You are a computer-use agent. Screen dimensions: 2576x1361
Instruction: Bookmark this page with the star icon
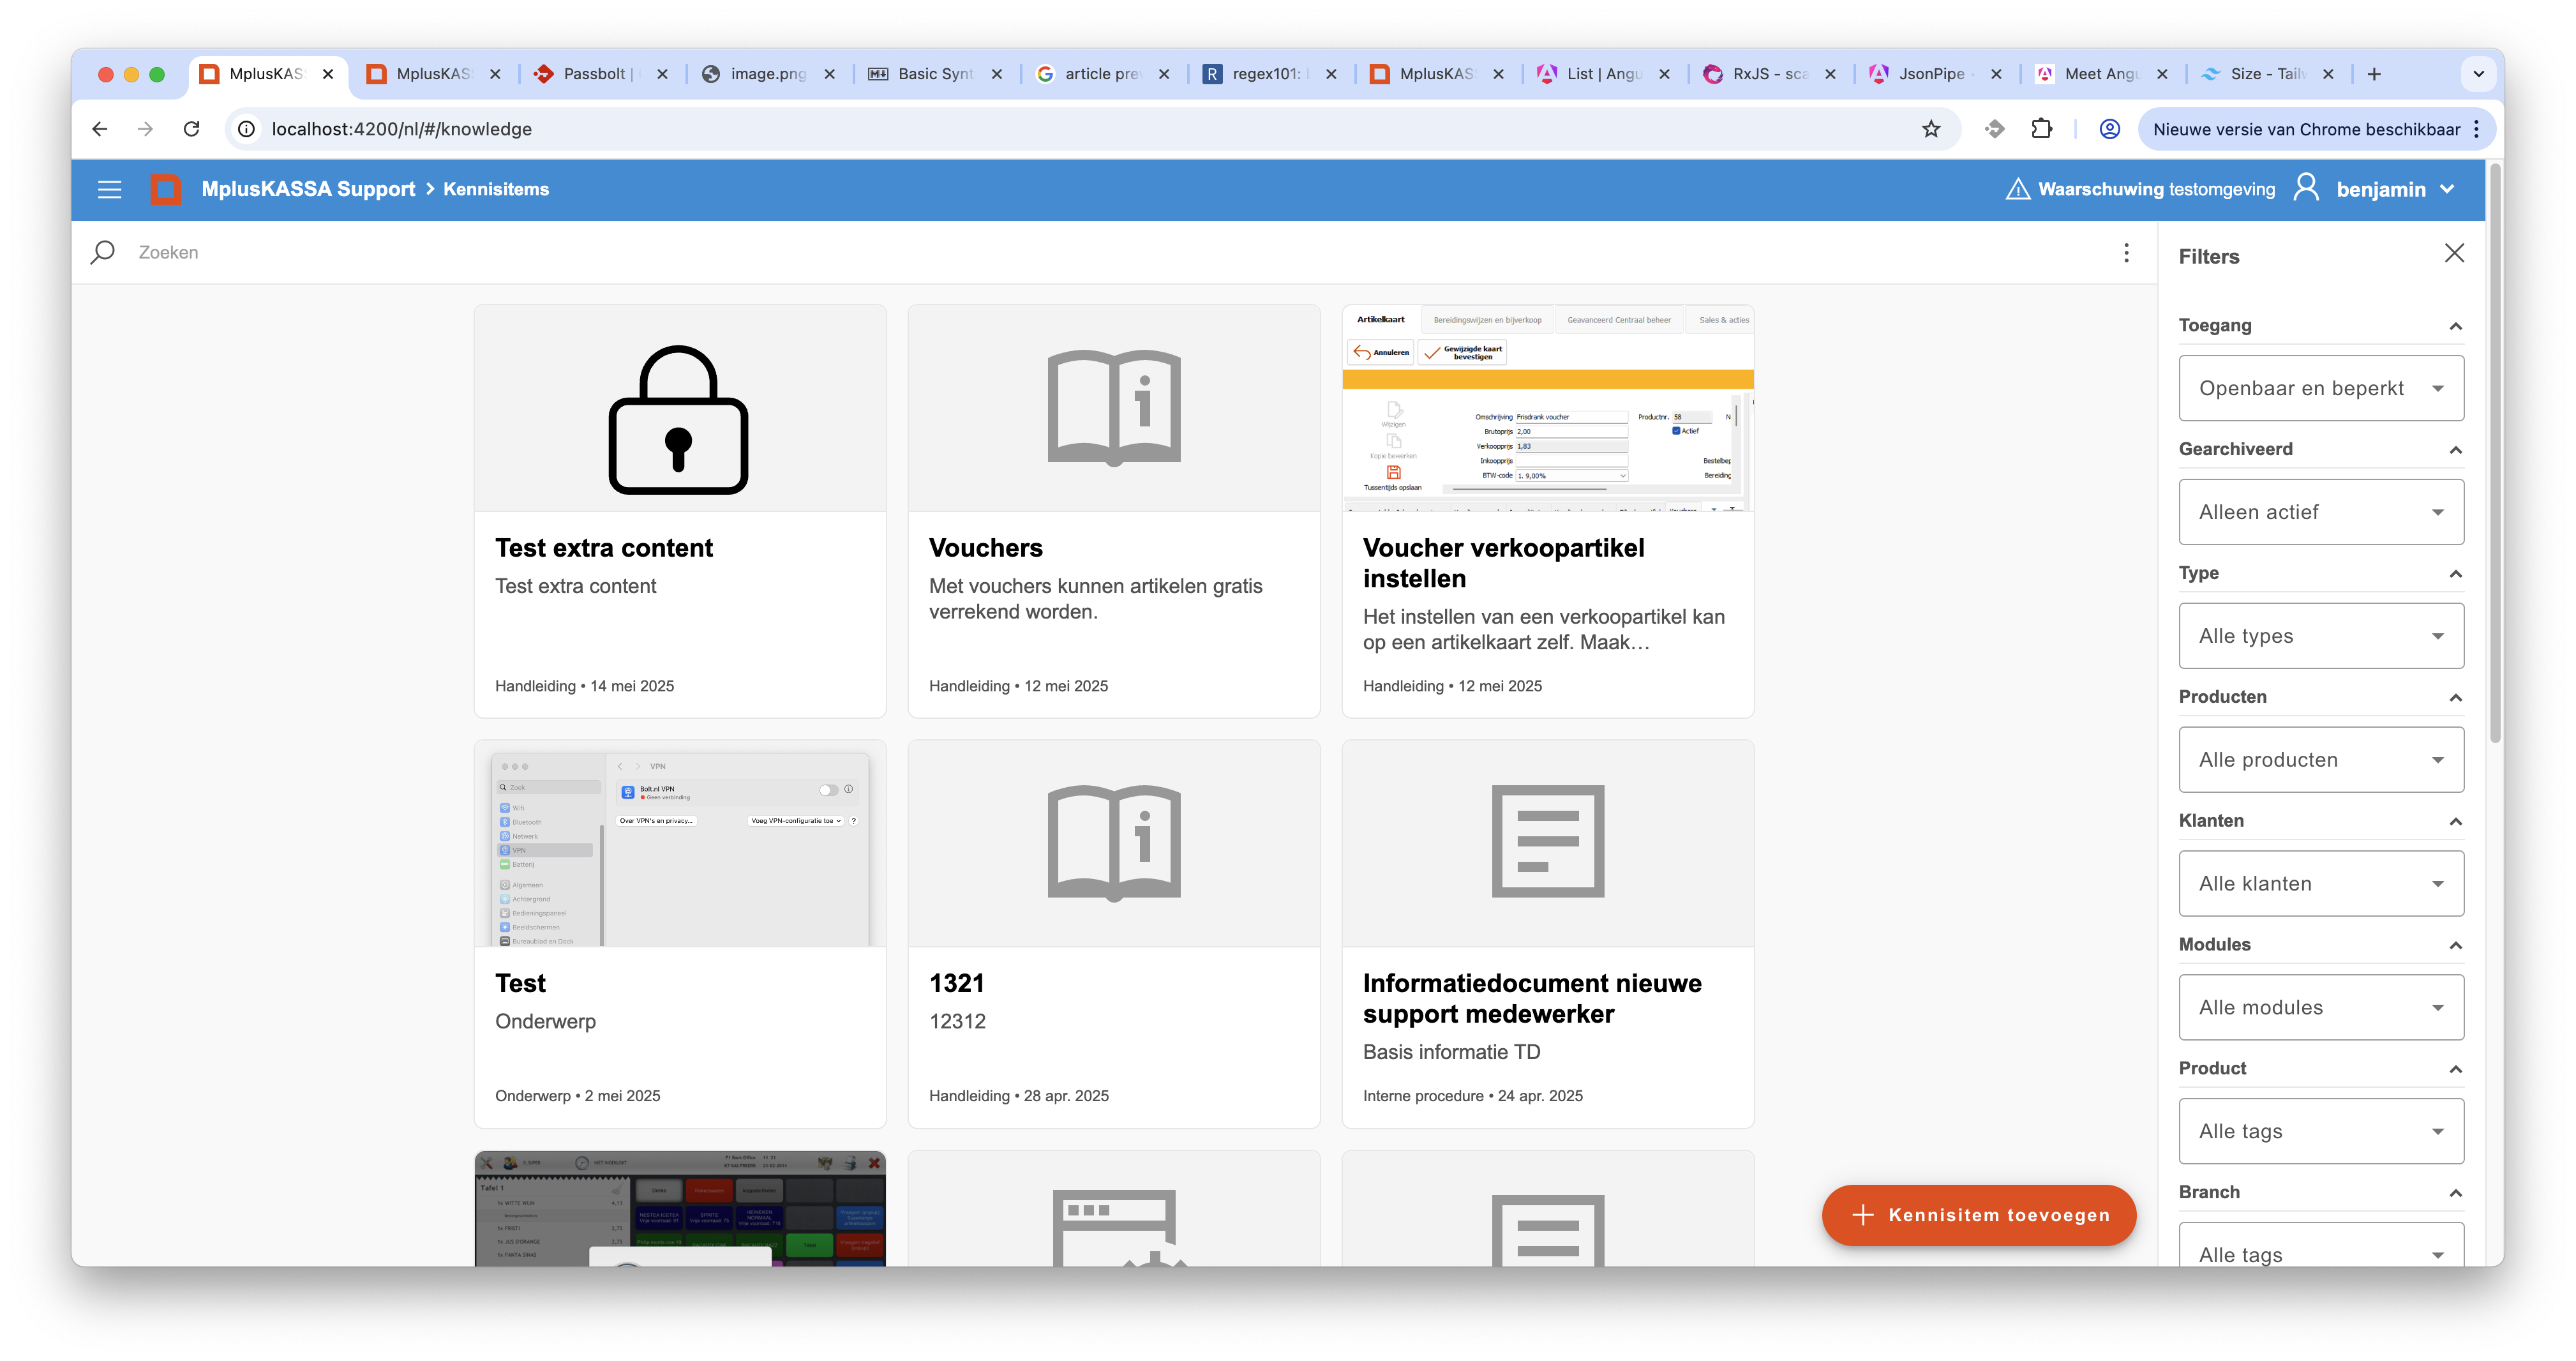(1931, 129)
